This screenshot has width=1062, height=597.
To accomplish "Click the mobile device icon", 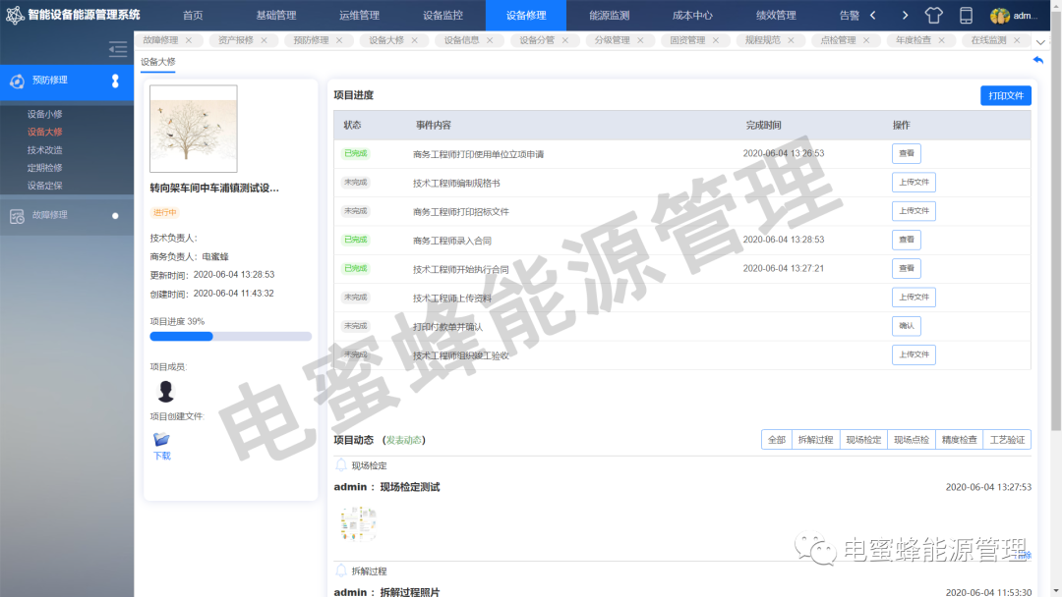I will (x=967, y=15).
